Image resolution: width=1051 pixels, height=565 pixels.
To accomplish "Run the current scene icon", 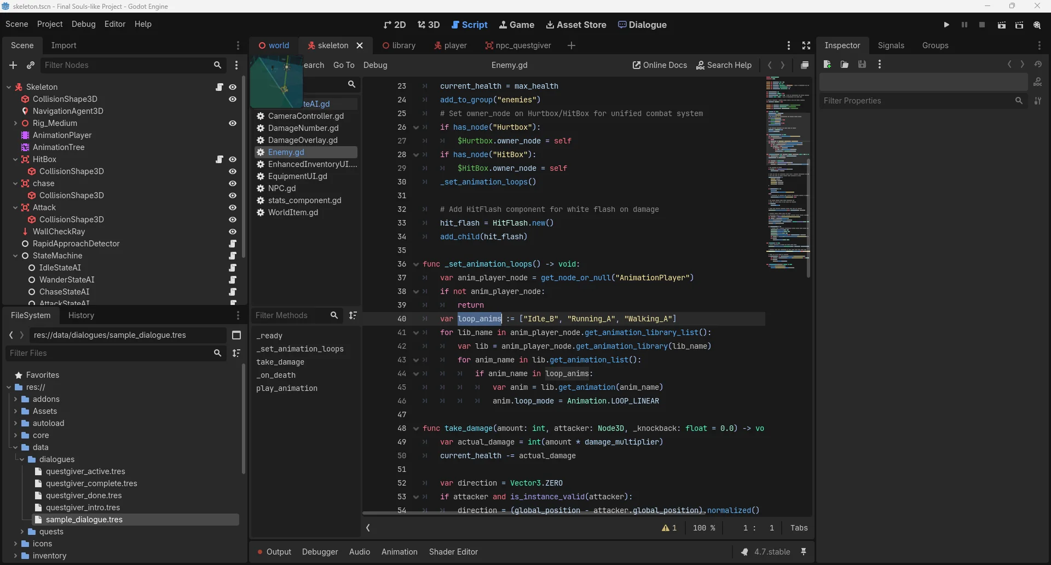I will tap(1001, 25).
